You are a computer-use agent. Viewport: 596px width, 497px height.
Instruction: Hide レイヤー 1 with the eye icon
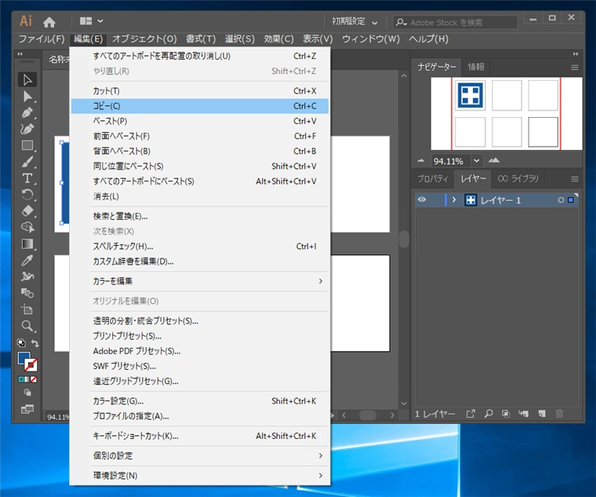pyautogui.click(x=422, y=200)
